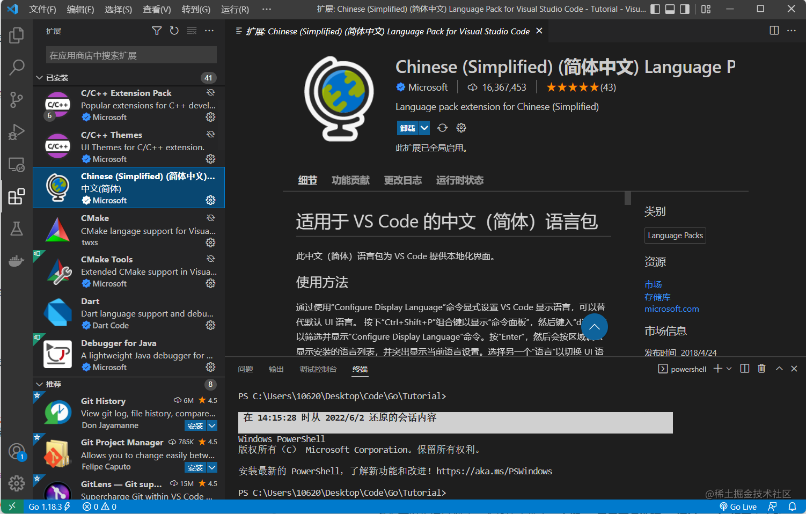
Task: Open settings gear for C/C++ Extension Pack
Action: (210, 117)
